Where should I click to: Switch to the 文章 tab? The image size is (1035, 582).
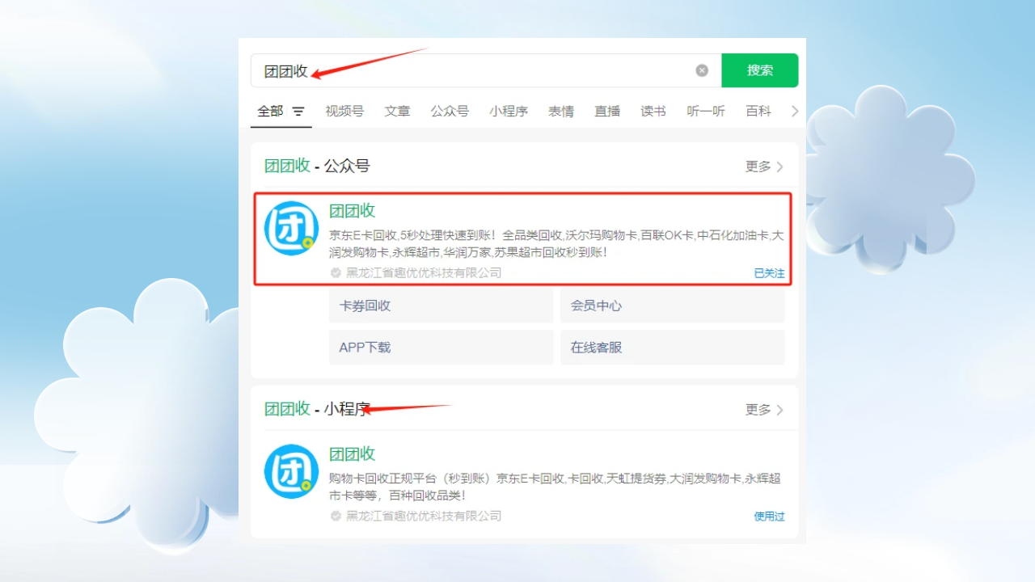pyautogui.click(x=397, y=112)
